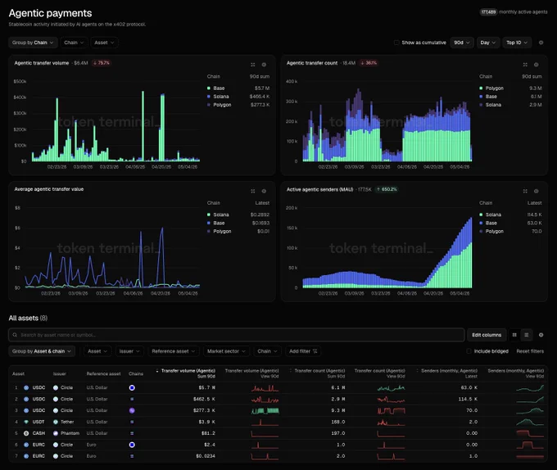Screen dimensions: 557x470
Task: Open Asset filter dropdown in assets table filters
Action: [x=97, y=351]
